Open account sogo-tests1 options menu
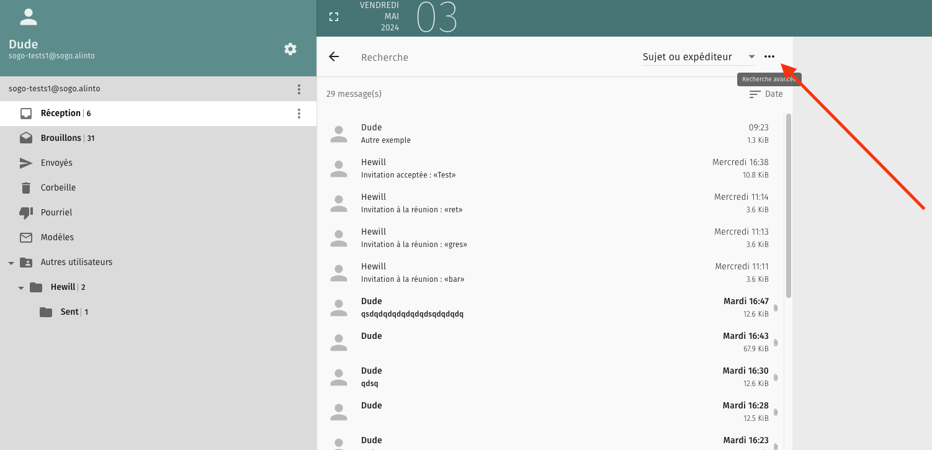Image resolution: width=932 pixels, height=450 pixels. [299, 89]
